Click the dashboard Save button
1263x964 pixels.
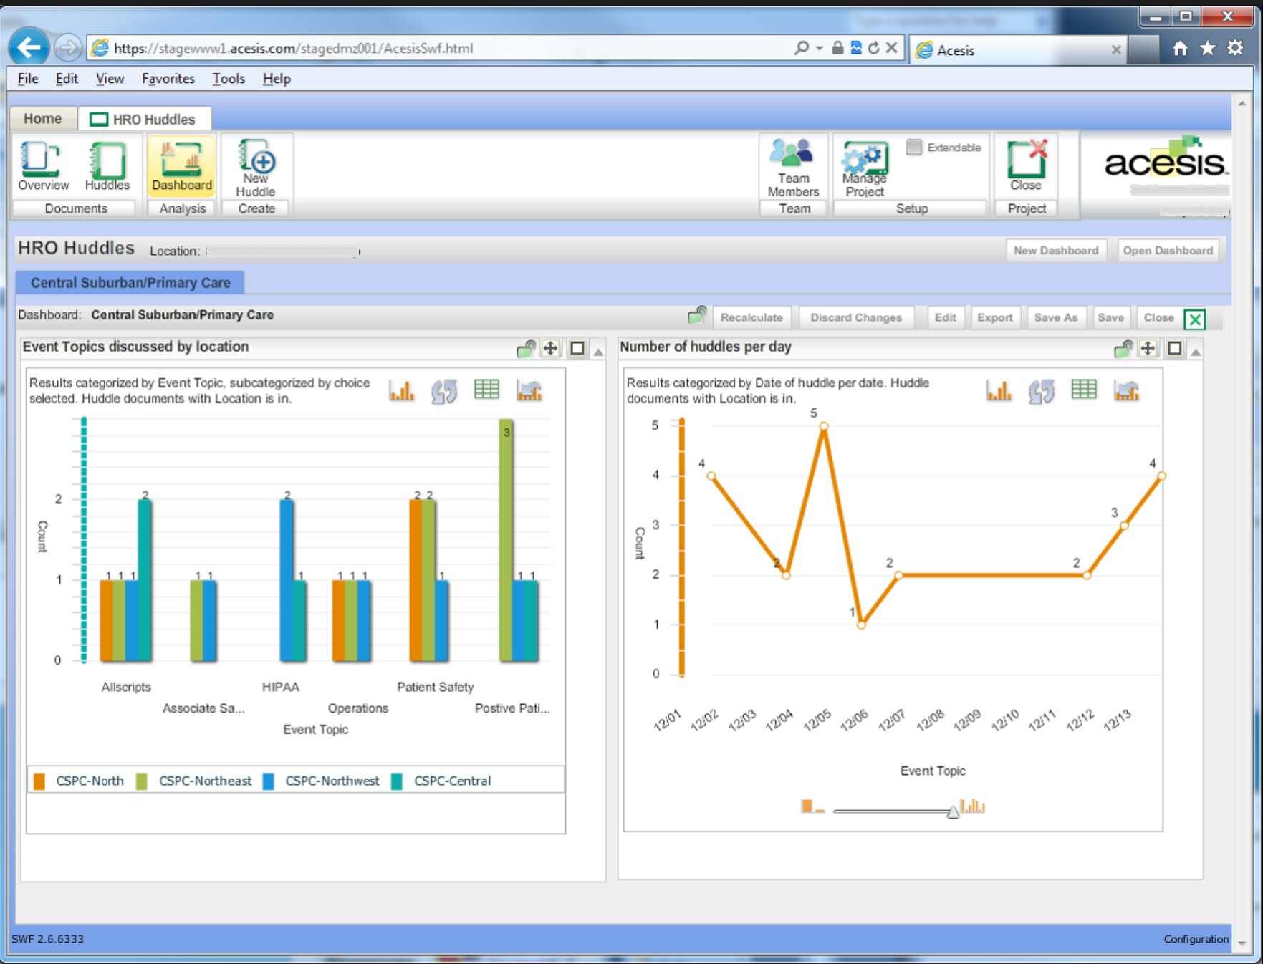[1110, 317]
